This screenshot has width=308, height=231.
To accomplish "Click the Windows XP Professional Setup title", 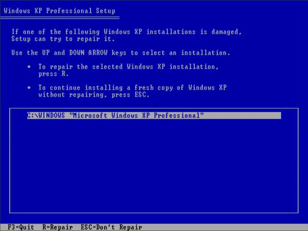I will pos(60,11).
